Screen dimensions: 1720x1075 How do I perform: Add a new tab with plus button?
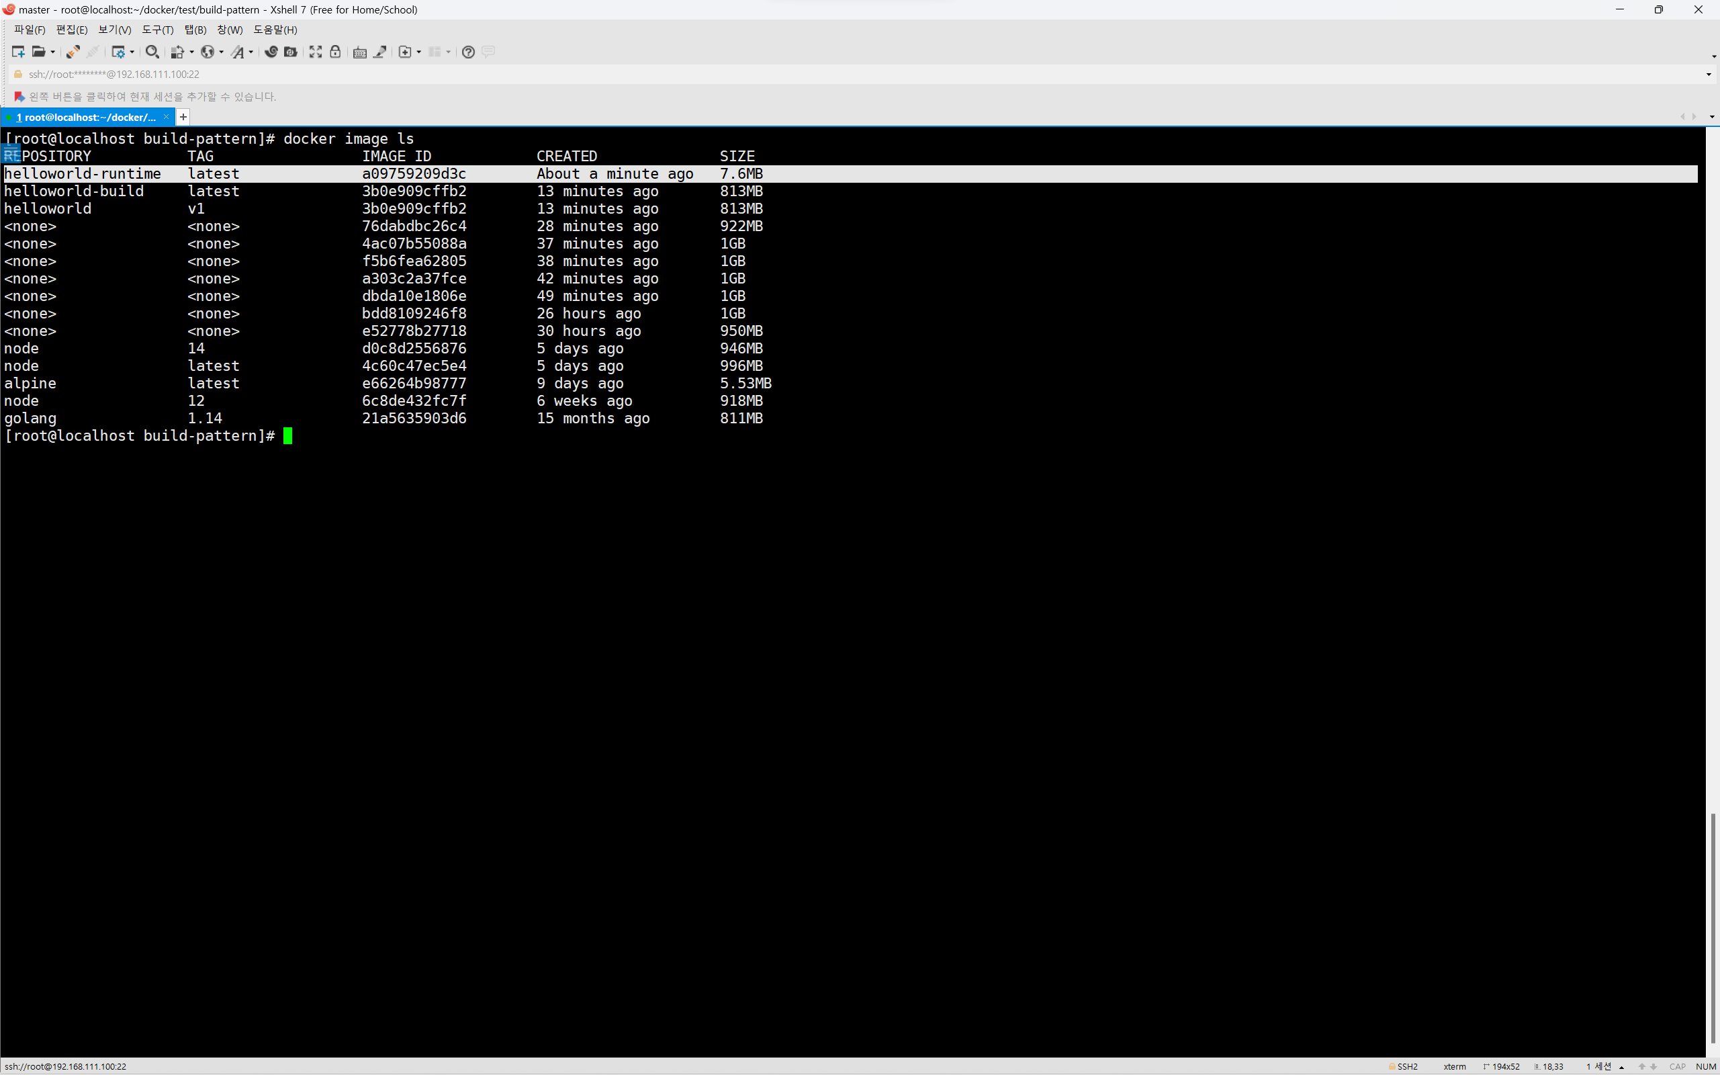point(183,117)
